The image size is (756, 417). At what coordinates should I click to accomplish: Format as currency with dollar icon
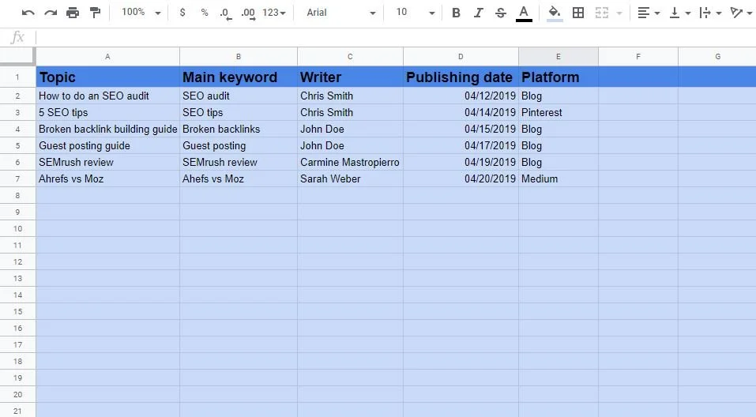[182, 13]
